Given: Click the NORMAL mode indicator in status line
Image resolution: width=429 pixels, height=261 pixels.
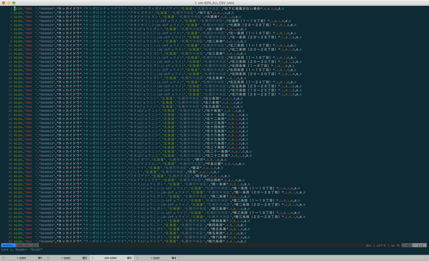Looking at the screenshot, I should [x=8, y=246].
